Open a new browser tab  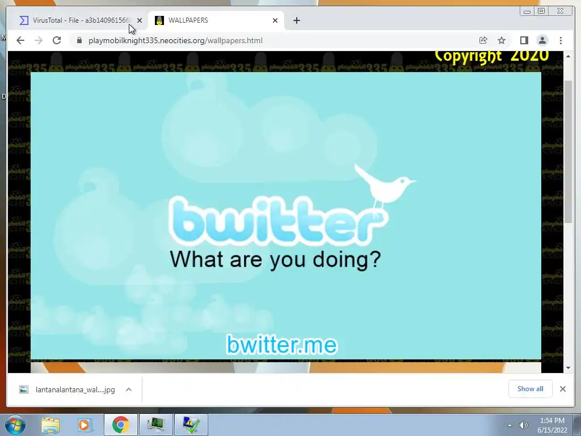[x=296, y=20]
